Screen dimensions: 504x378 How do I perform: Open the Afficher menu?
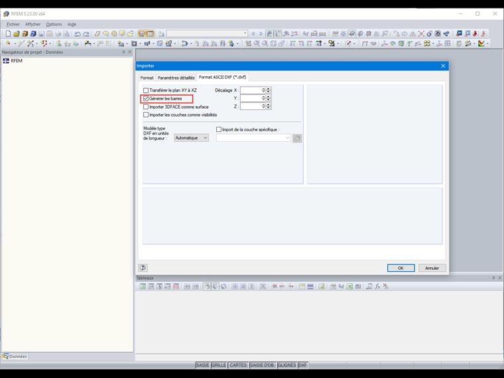point(32,24)
